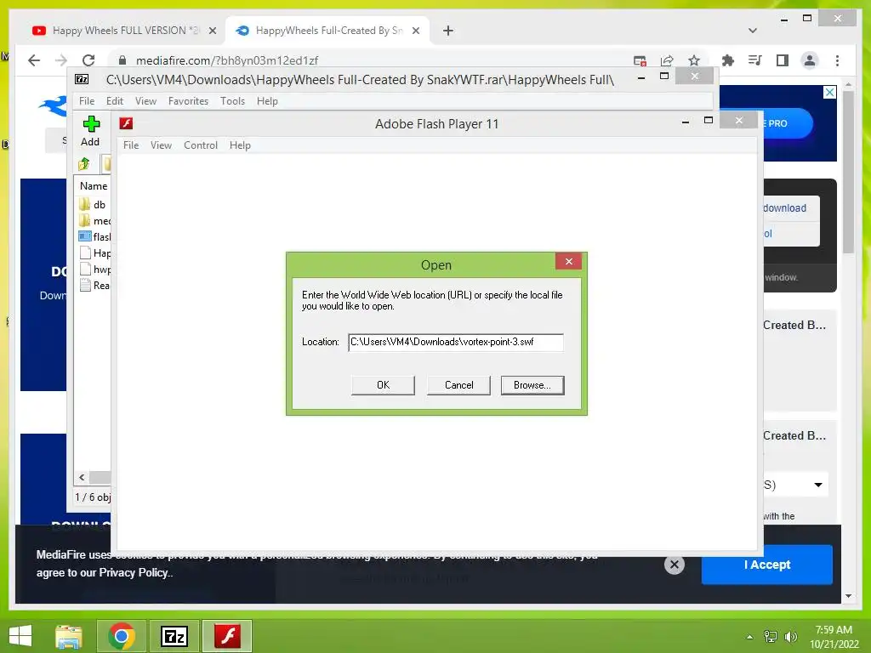Toggle Chrome side panel
871x653 pixels.
[783, 60]
